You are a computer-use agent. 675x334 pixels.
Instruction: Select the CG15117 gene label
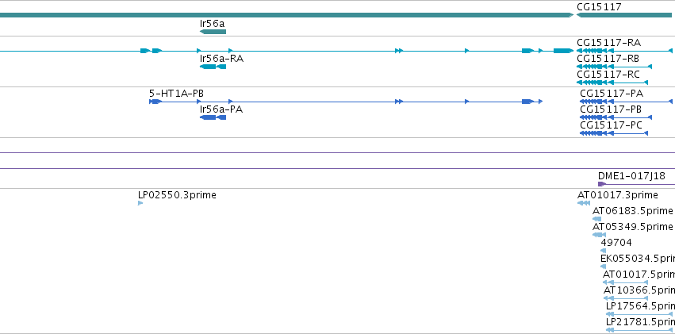[x=599, y=7]
